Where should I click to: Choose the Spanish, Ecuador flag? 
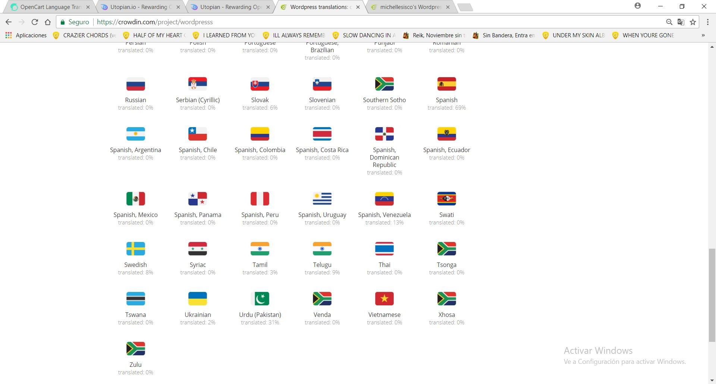447,134
